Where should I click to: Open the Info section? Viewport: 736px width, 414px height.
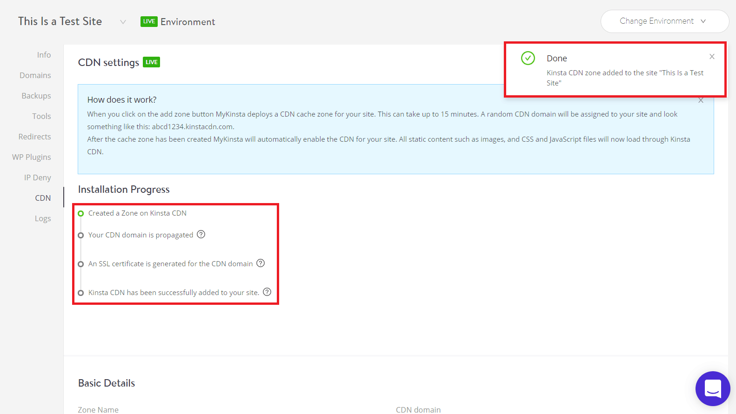click(x=44, y=55)
